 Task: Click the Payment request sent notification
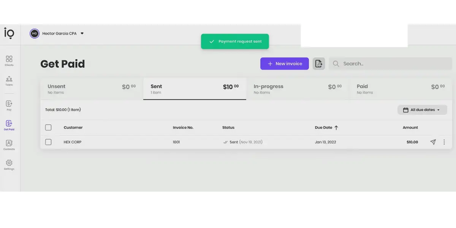click(x=235, y=41)
